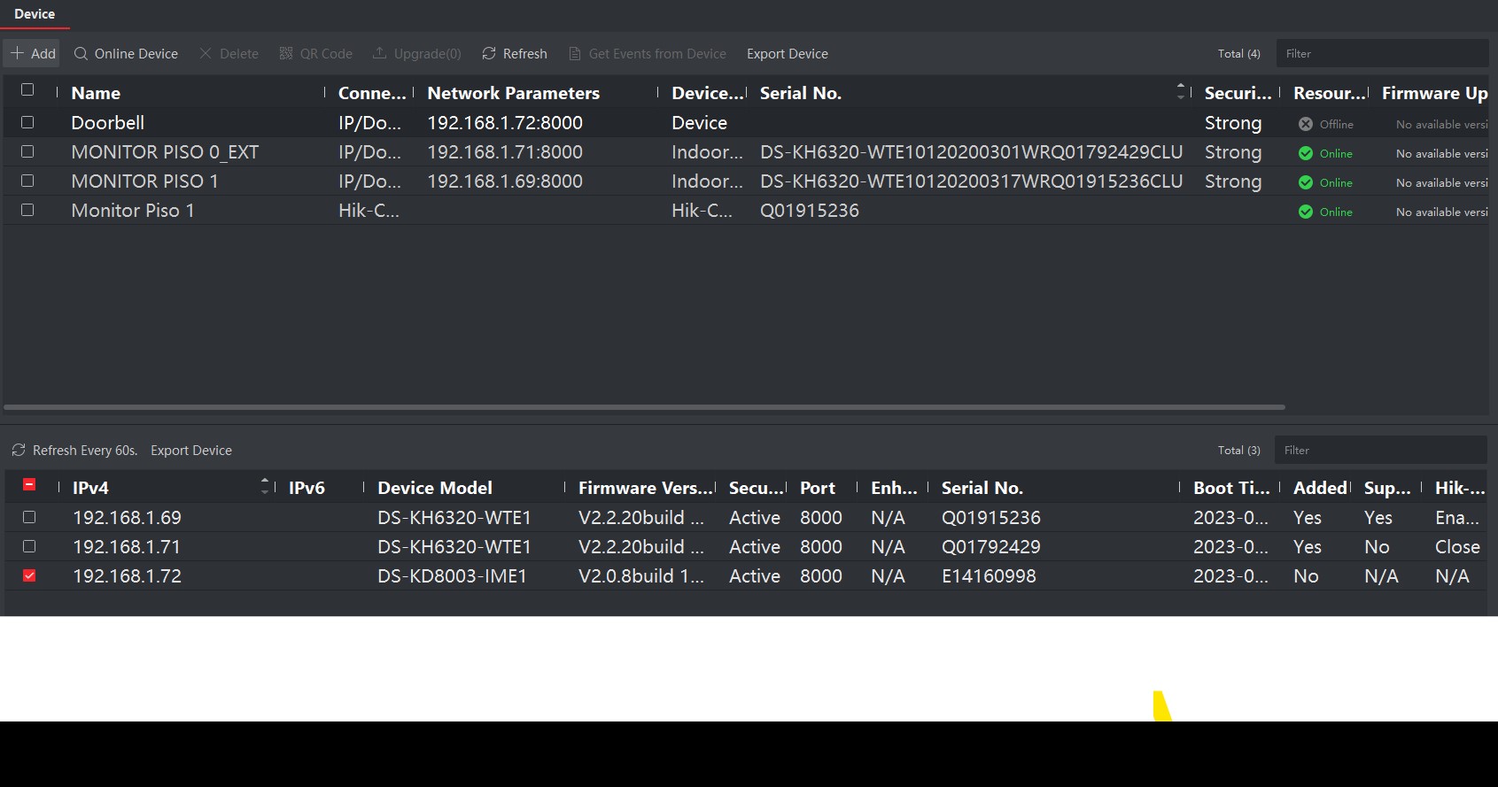Click the Refresh icon in toolbar

[489, 54]
